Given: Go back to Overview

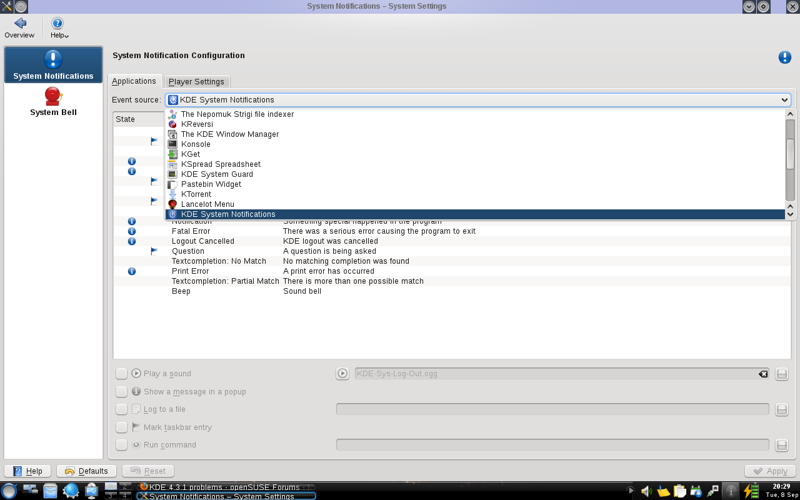Looking at the screenshot, I should [x=19, y=28].
